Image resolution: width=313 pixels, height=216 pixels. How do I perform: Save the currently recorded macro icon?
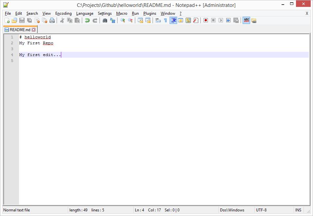[x=236, y=20]
